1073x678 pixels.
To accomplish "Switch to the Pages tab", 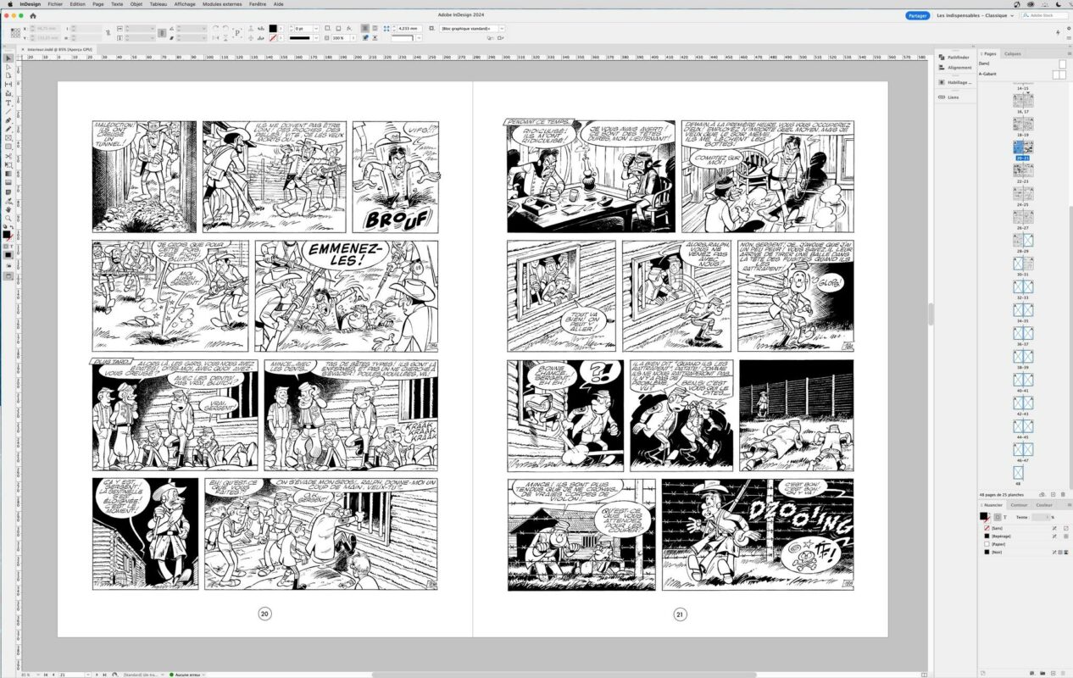I will [988, 53].
